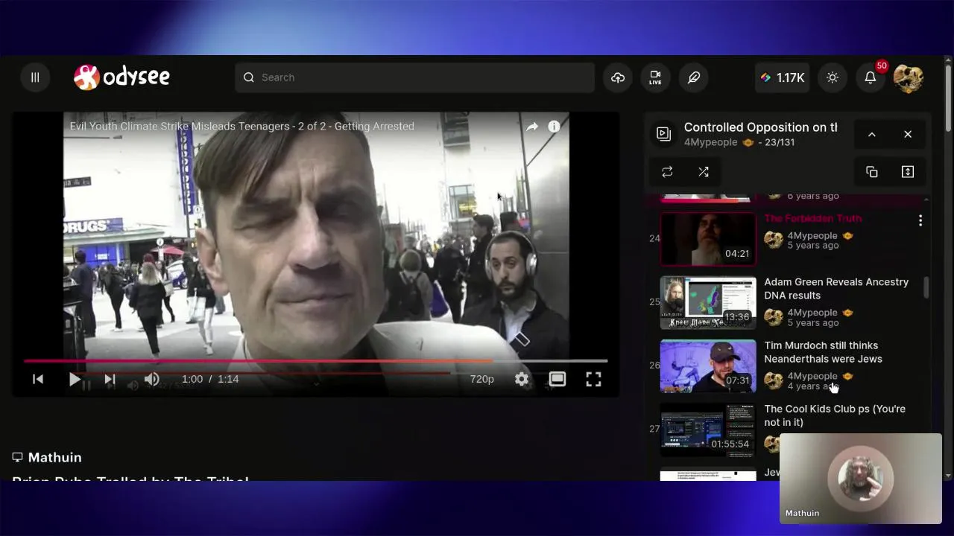Mute the video volume icon
Image resolution: width=954 pixels, height=536 pixels.
click(x=151, y=379)
